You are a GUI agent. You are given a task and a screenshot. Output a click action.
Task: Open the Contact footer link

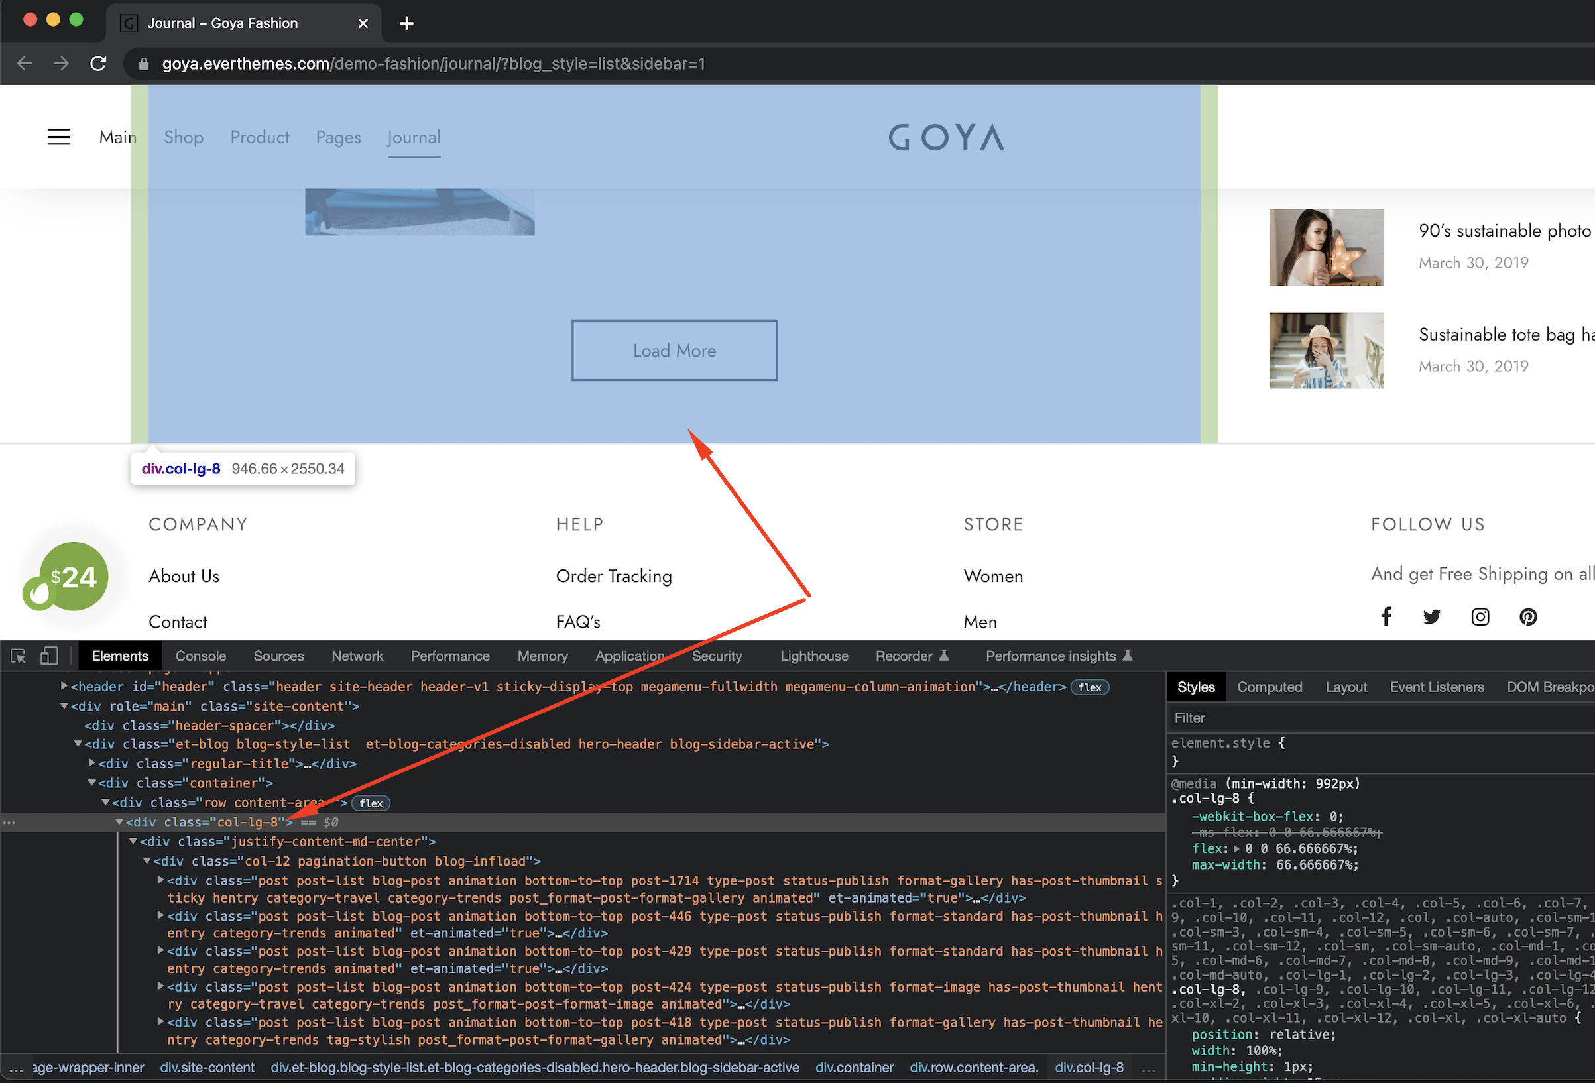pos(178,622)
